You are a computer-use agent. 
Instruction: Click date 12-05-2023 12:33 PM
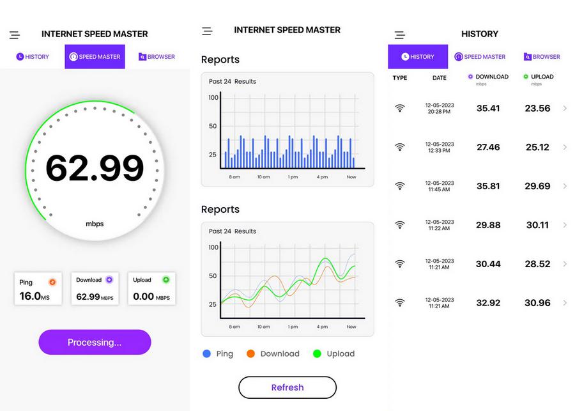440,147
